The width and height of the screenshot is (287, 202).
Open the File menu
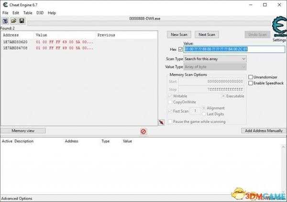point(5,12)
